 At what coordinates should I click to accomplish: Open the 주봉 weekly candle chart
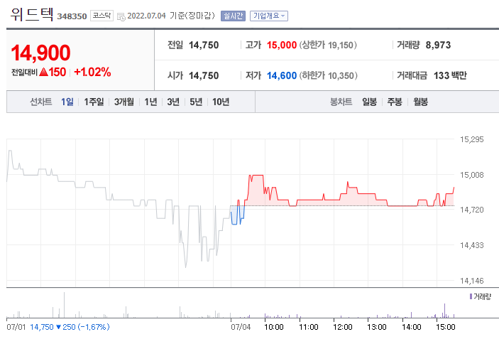pos(395,102)
